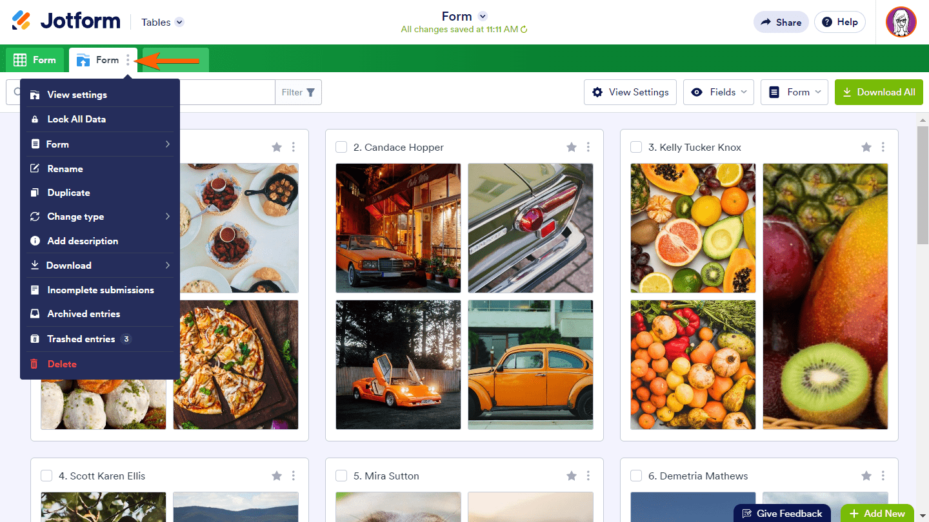Star the Kelly Tucker Knox card
Image resolution: width=929 pixels, height=522 pixels.
(x=866, y=147)
